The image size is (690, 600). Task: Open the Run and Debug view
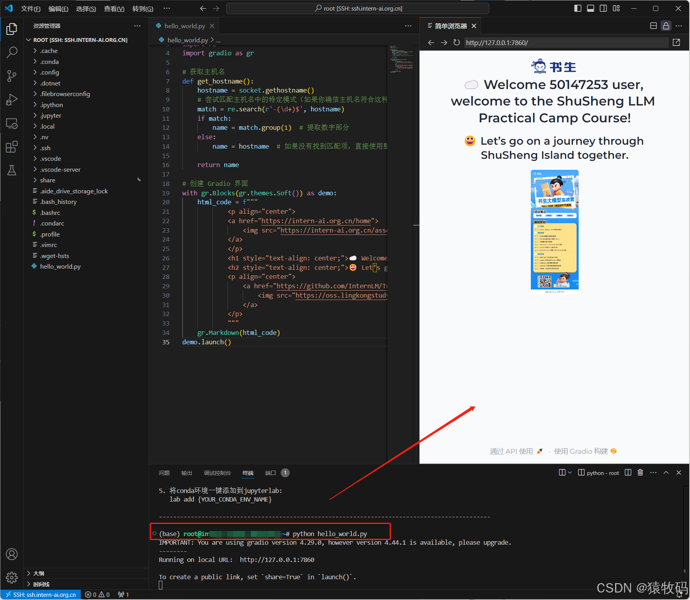(x=12, y=100)
